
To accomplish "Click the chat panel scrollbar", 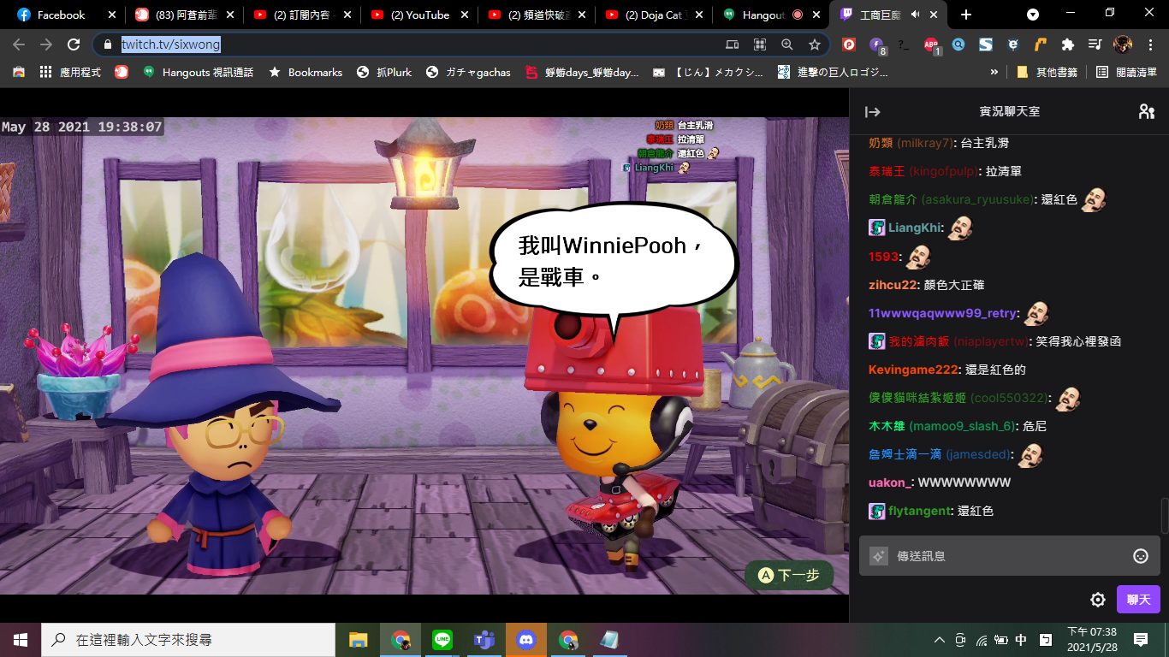I will click(x=1164, y=515).
